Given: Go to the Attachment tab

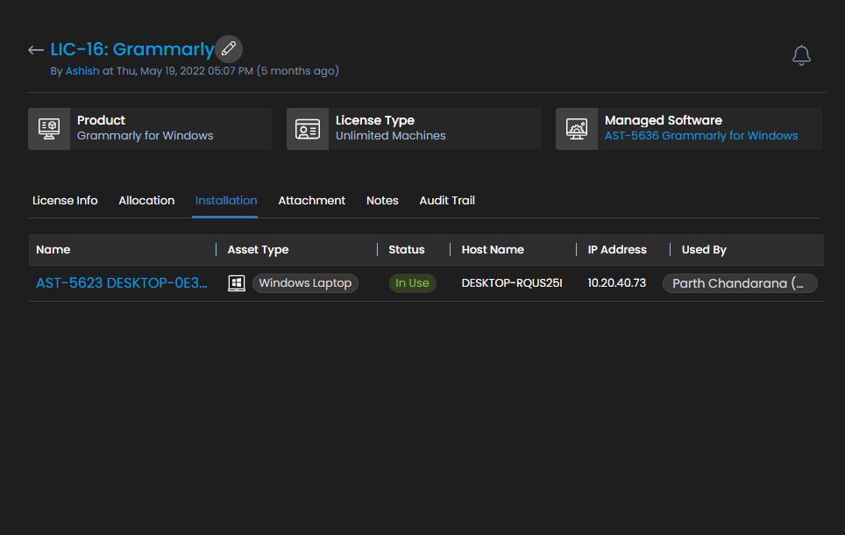Looking at the screenshot, I should pos(311,201).
